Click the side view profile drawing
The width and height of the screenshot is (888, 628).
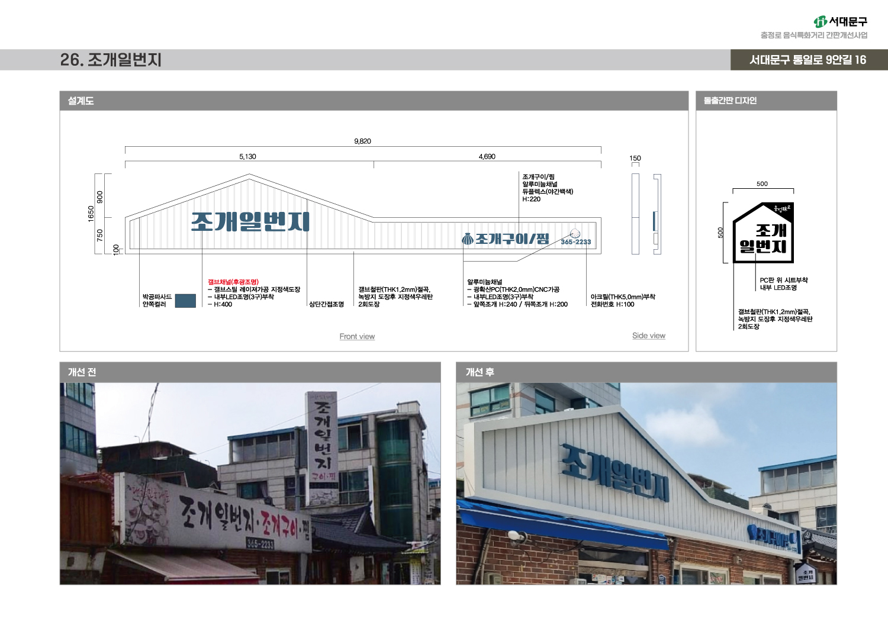pos(646,214)
